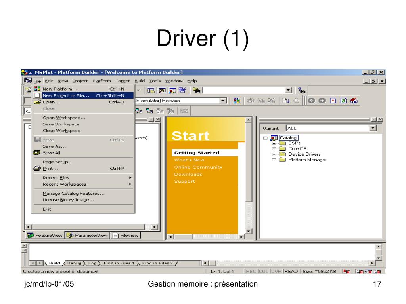Click the Home page house icon
This screenshot has height=304, width=406.
coord(354,101)
